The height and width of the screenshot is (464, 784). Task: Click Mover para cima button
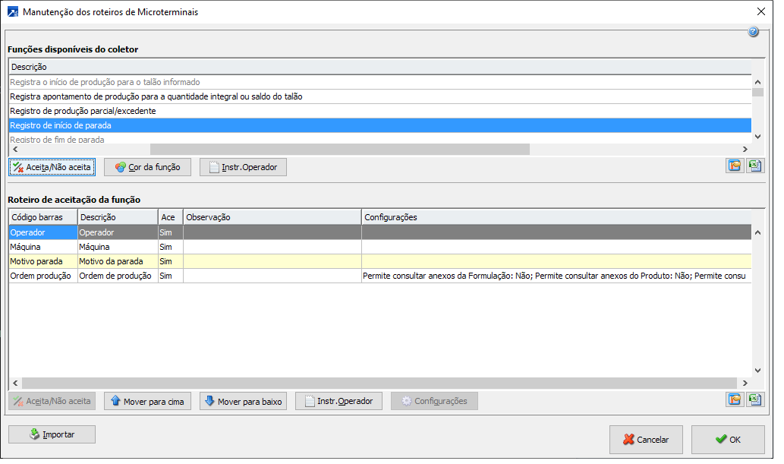[147, 401]
